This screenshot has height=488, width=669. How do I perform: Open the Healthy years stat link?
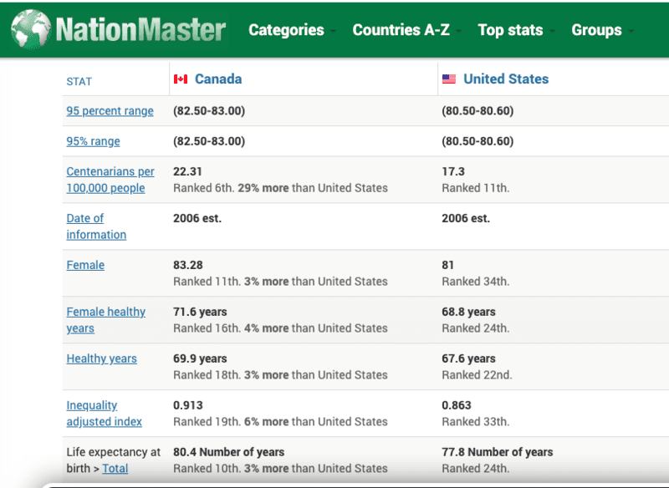[x=101, y=358]
